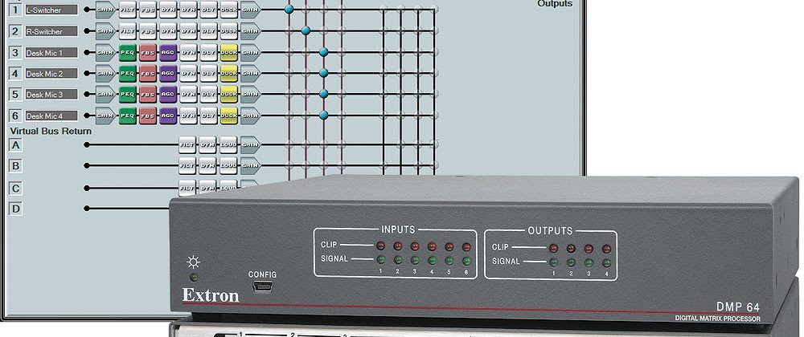Open the DYN block for Desk Mic 3
Screen dimensions: 804x337
[x=188, y=95]
